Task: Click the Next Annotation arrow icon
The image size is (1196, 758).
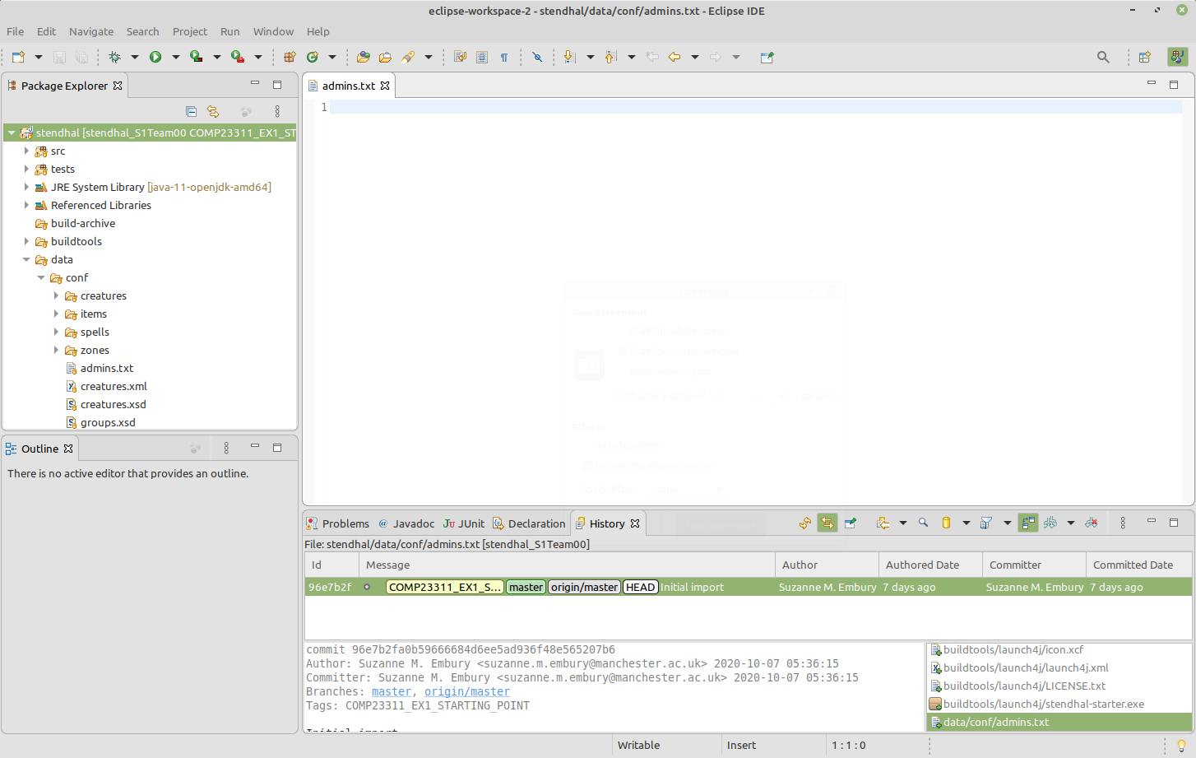Action: click(x=569, y=57)
